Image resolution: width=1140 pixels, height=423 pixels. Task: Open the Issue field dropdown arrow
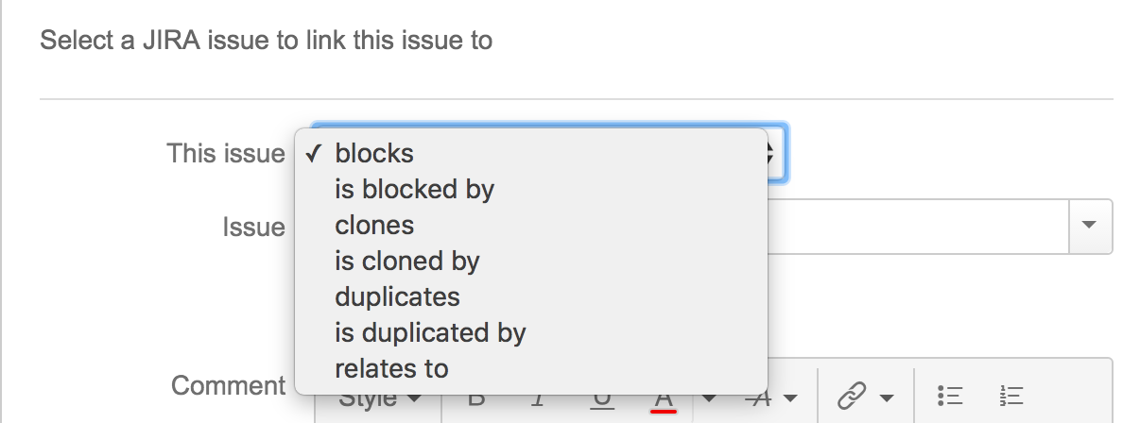(1090, 226)
